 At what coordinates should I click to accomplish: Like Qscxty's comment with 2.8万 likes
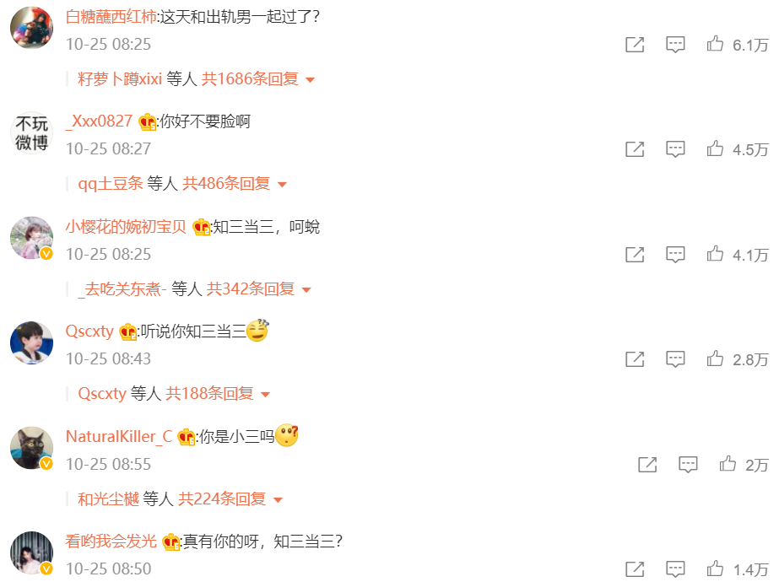715,358
